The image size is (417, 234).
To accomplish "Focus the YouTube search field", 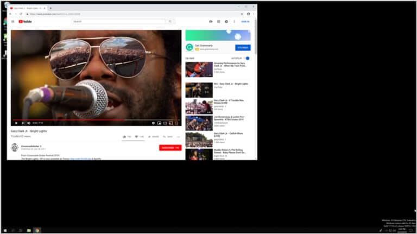I will (118, 22).
